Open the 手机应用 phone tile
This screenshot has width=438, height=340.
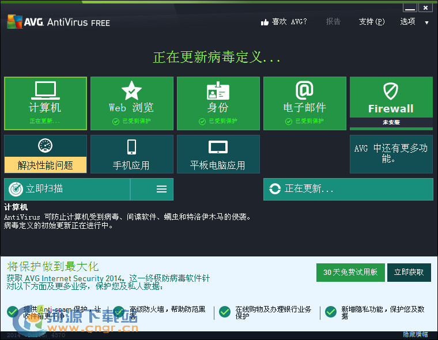click(x=132, y=154)
